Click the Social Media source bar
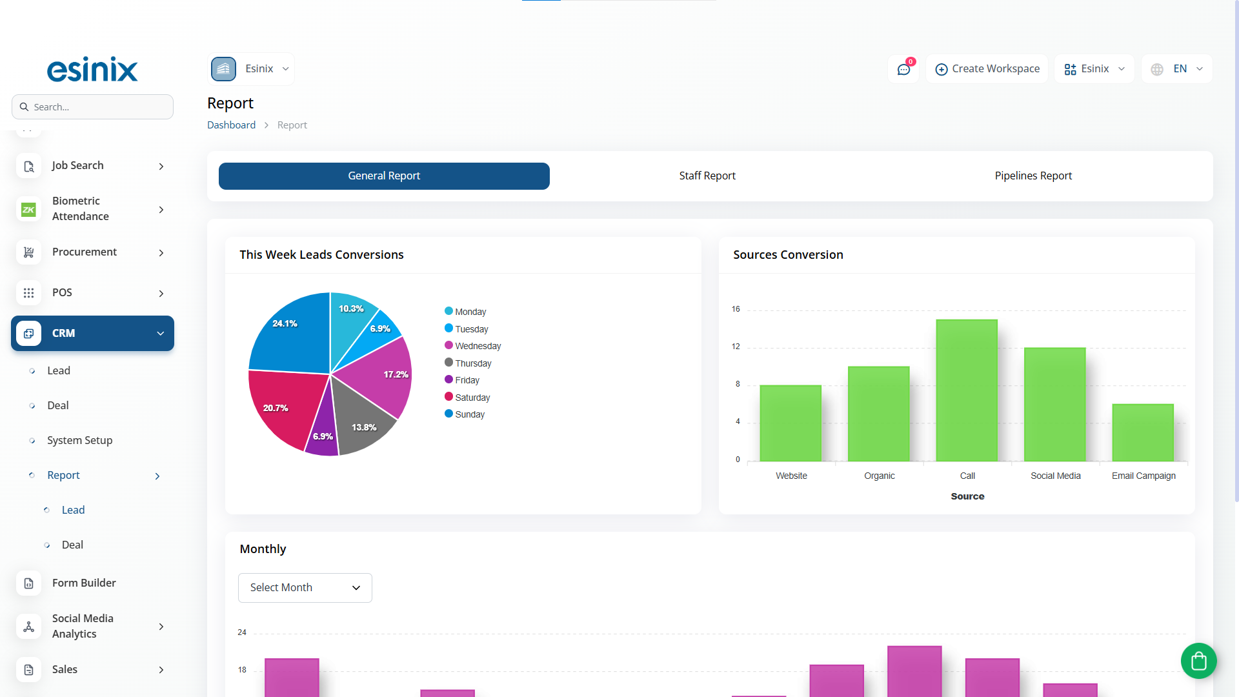This screenshot has width=1239, height=697. point(1055,405)
